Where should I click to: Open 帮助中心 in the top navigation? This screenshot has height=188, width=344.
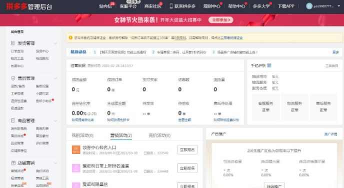pyautogui.click(x=236, y=6)
